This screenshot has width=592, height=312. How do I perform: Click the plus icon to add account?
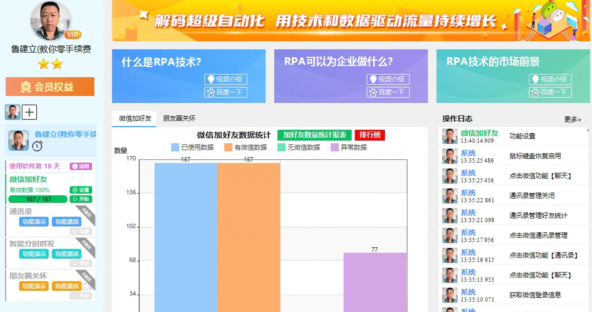click(29, 112)
